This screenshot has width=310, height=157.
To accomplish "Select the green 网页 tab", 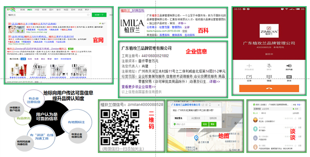I will (30, 10).
